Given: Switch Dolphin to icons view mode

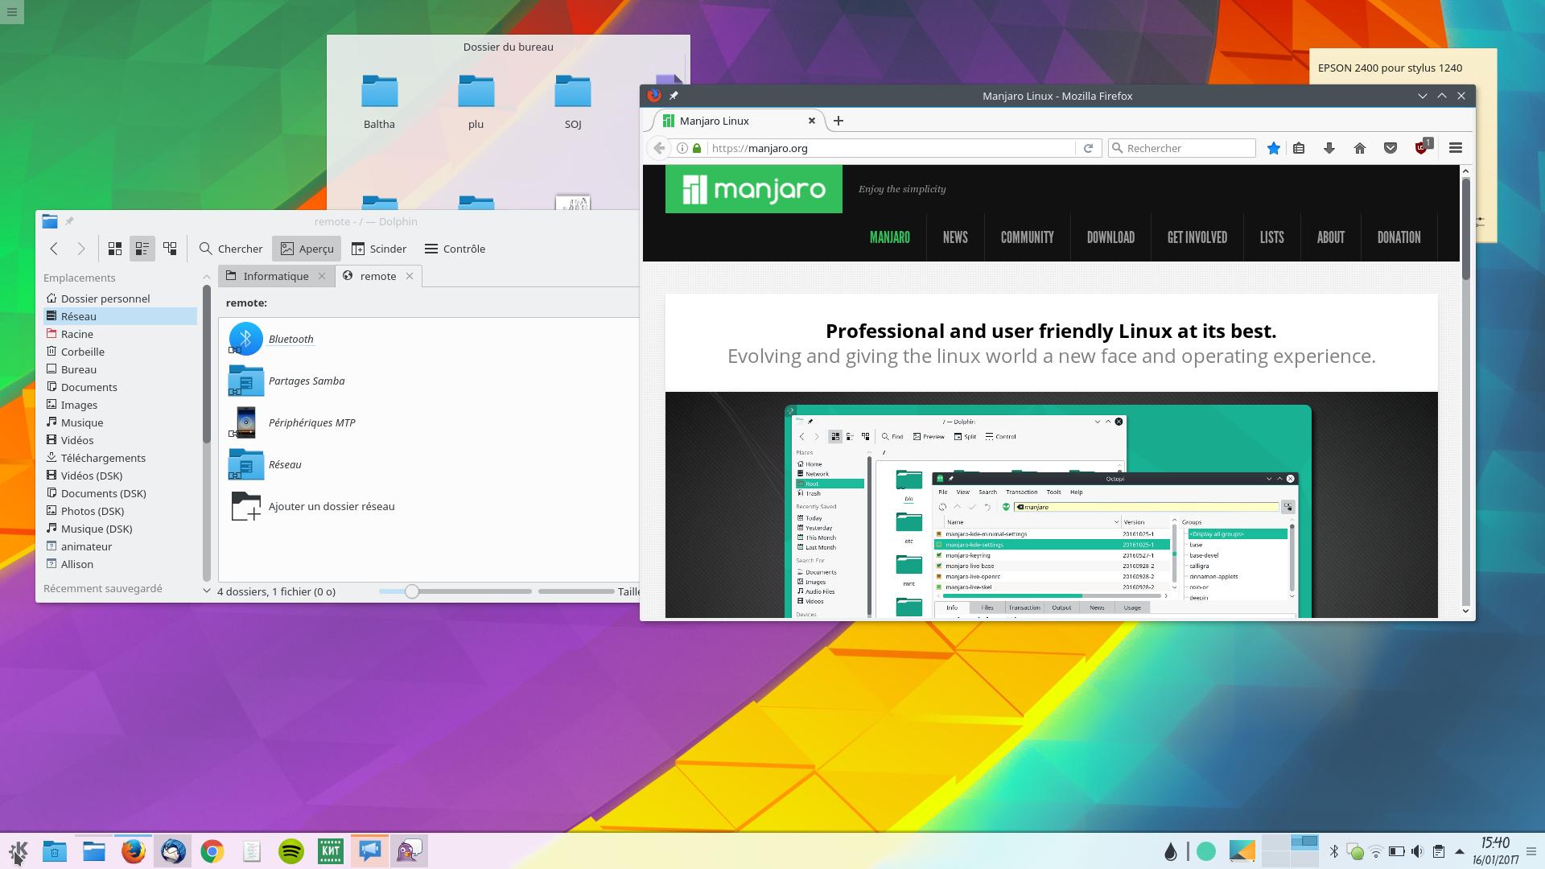Looking at the screenshot, I should (x=115, y=249).
